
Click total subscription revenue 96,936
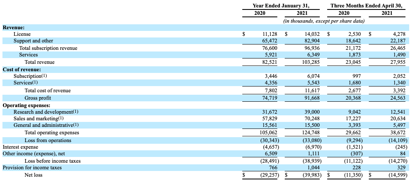pyautogui.click(x=312, y=48)
